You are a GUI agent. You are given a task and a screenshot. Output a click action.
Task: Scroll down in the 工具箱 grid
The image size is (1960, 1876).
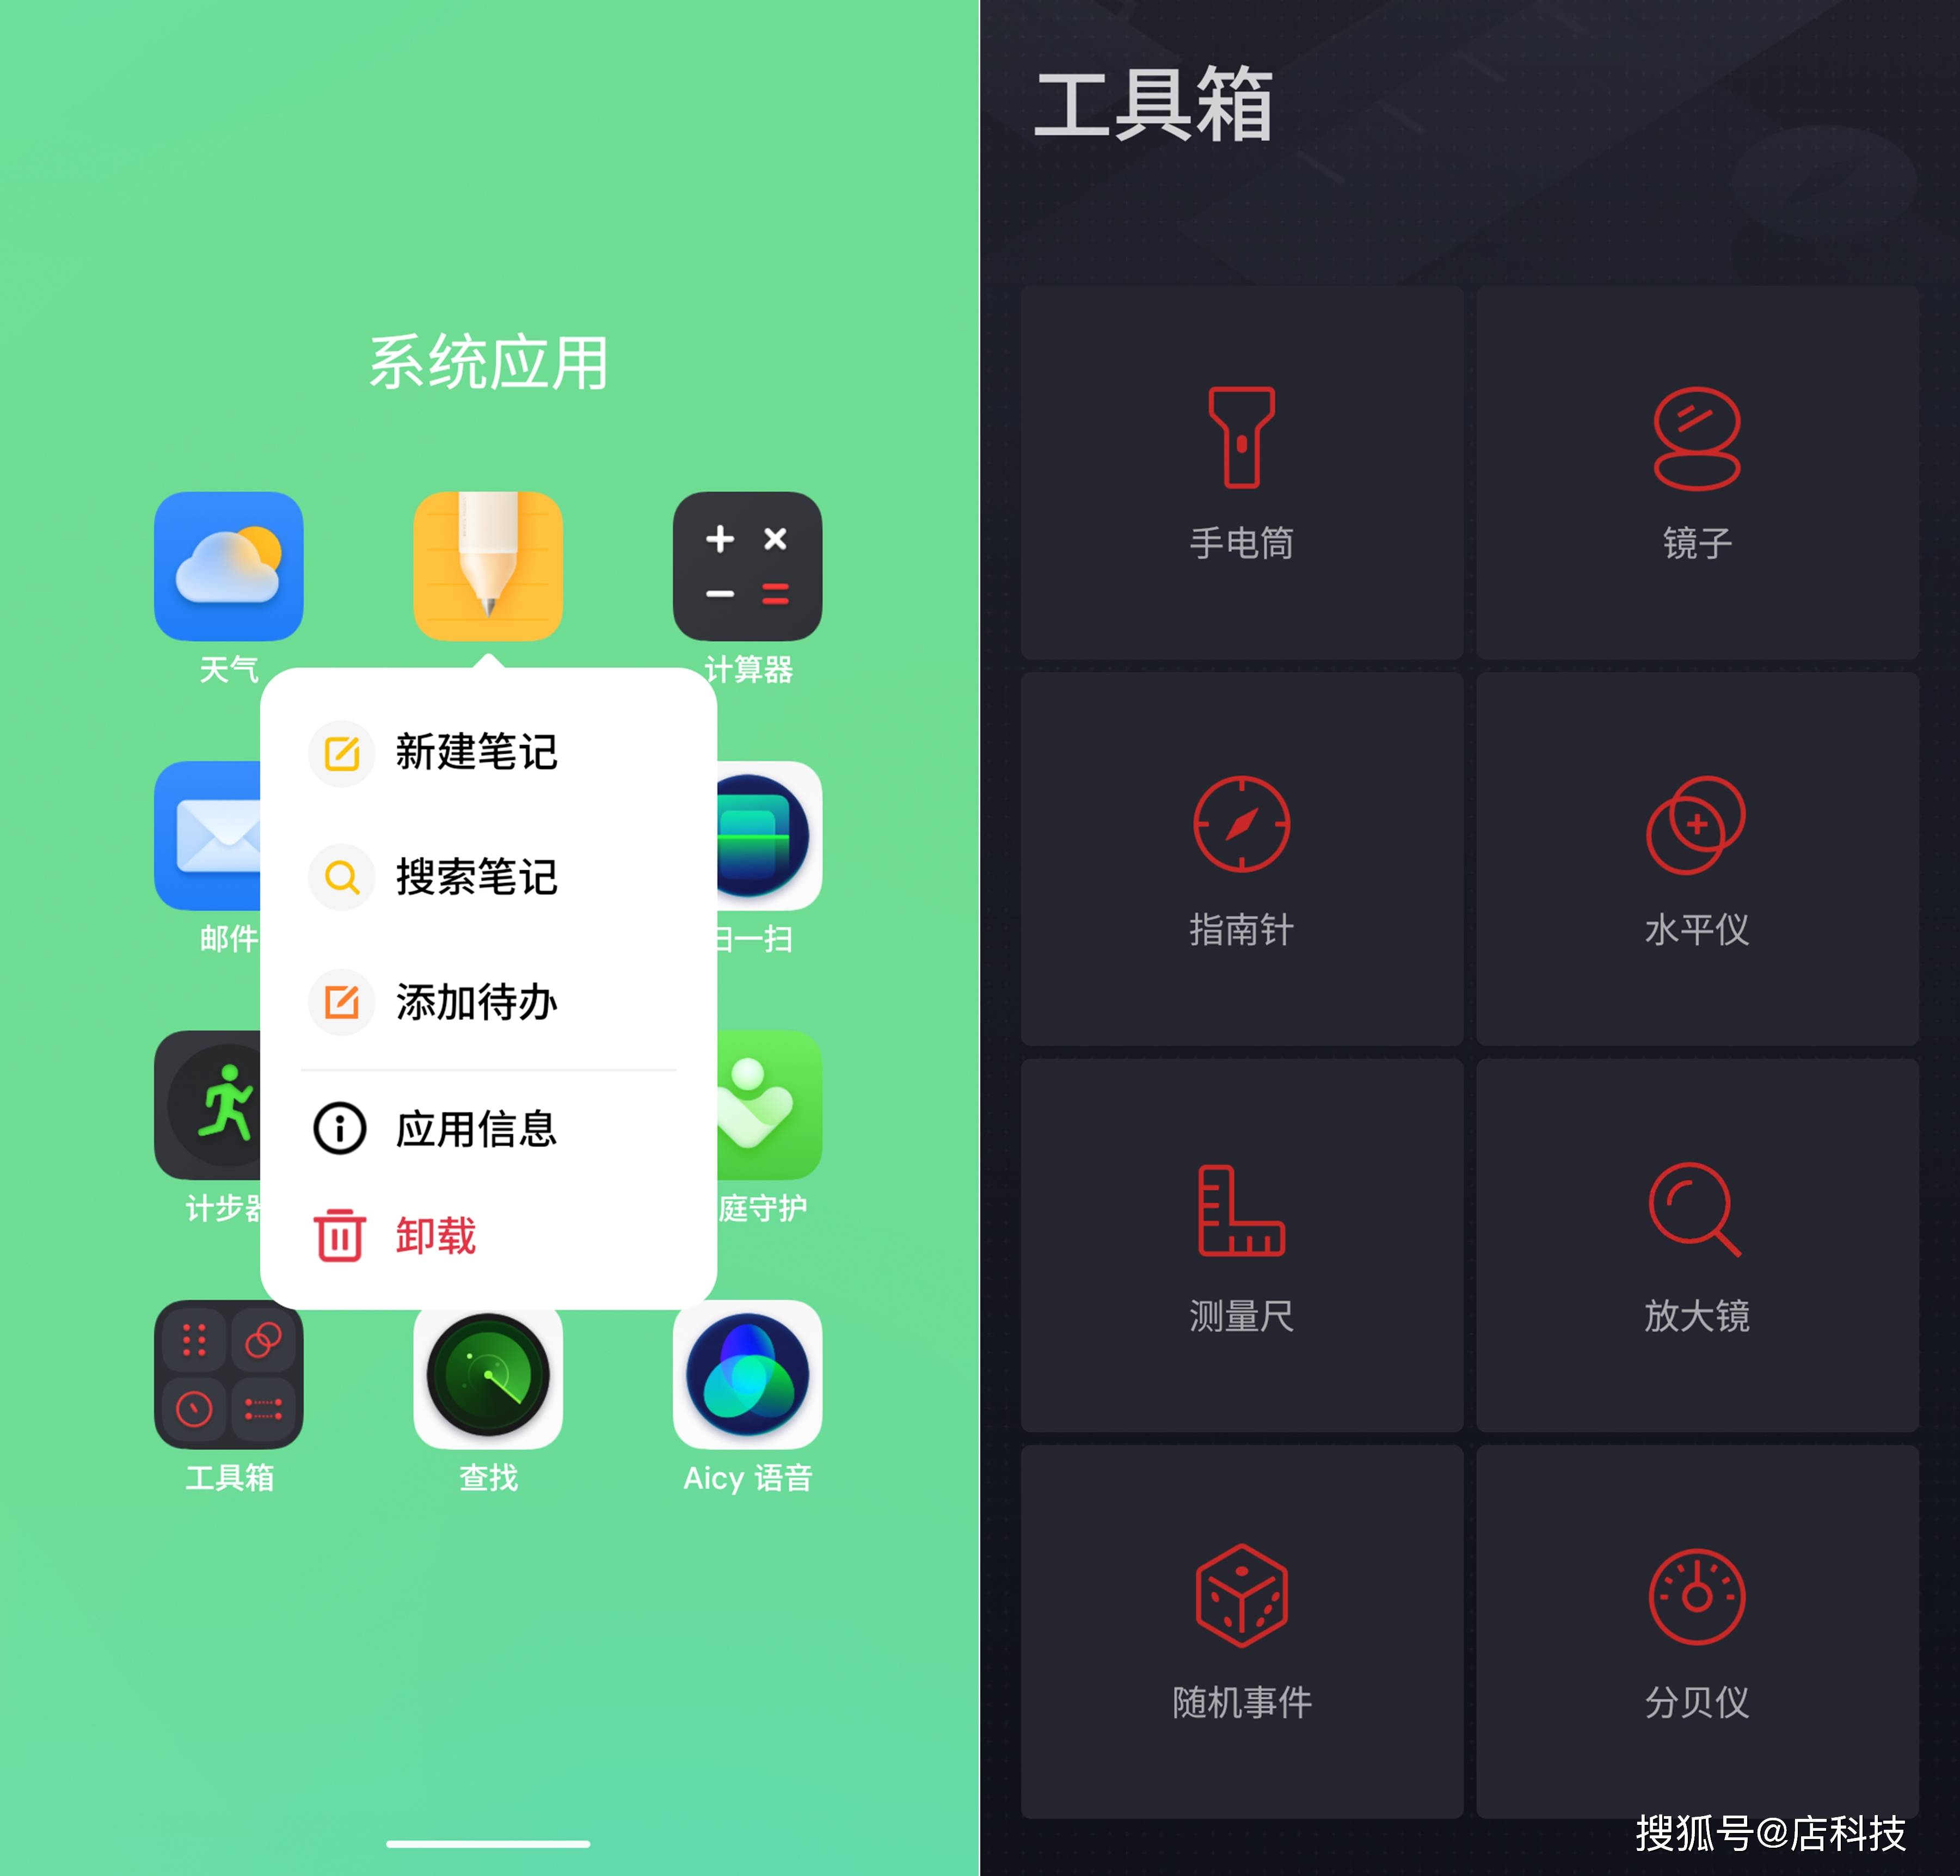pos(1470,1050)
